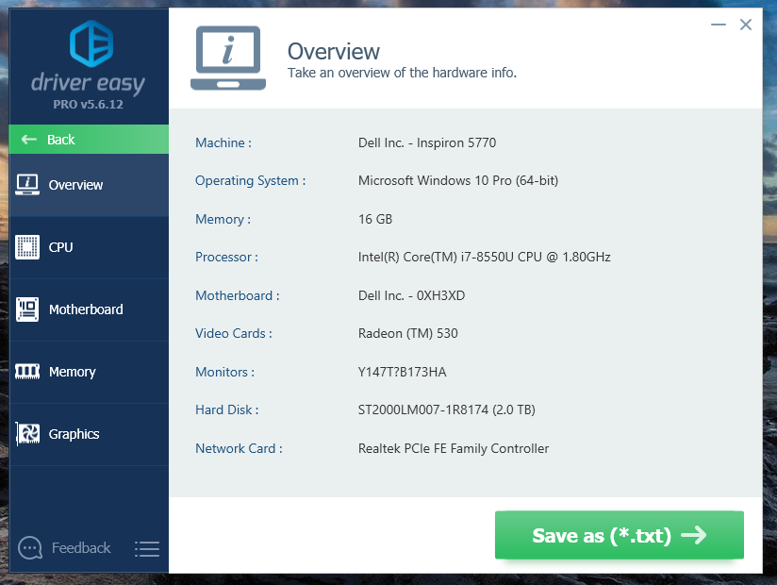Click the Driver Easy hexagon logo

[x=91, y=43]
